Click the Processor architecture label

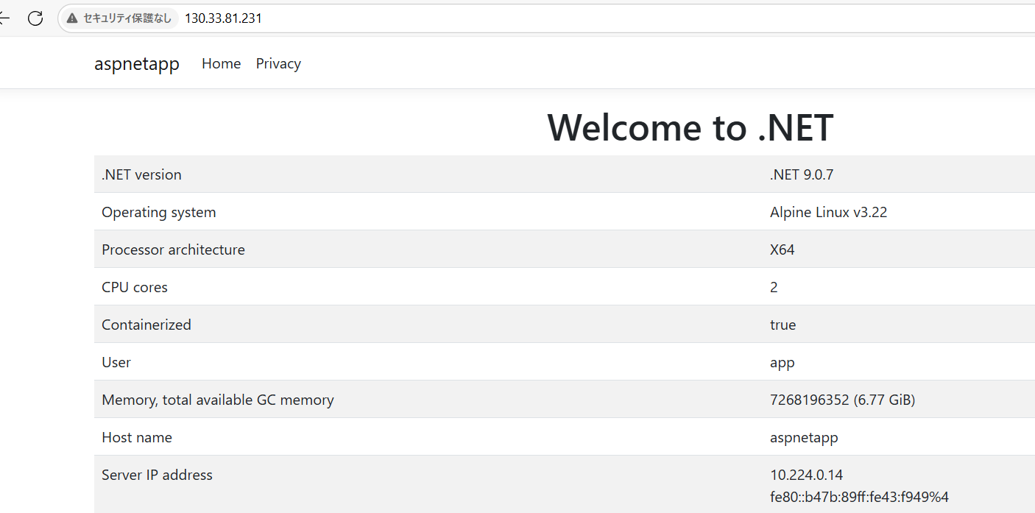[x=173, y=250]
